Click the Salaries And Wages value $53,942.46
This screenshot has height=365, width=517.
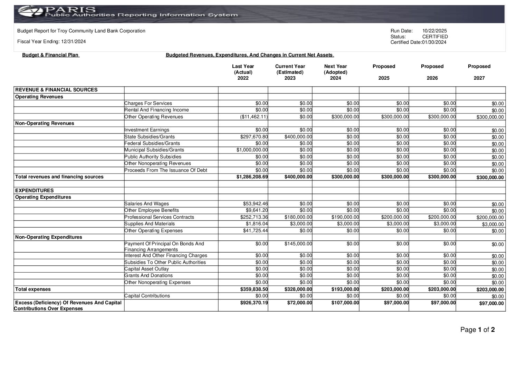point(255,204)
